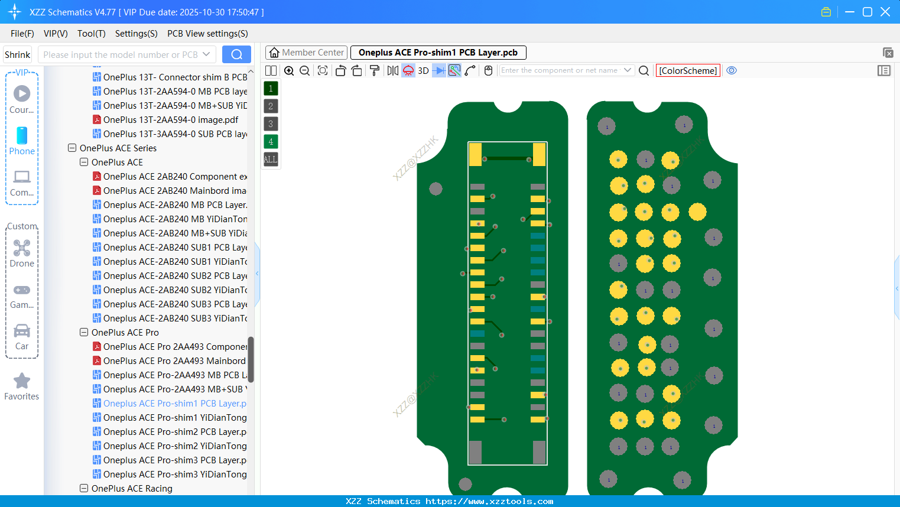The width and height of the screenshot is (900, 507).
Task: Click the VIP briefcase icon in title bar
Action: 826,12
